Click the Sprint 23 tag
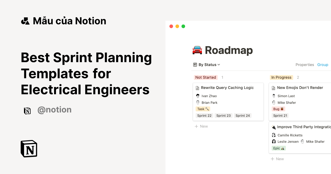The image size is (331, 174). [223, 116]
